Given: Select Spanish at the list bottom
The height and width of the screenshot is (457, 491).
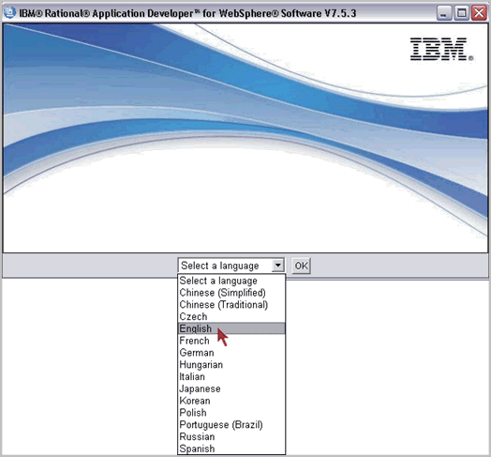Looking at the screenshot, I should tap(231, 449).
